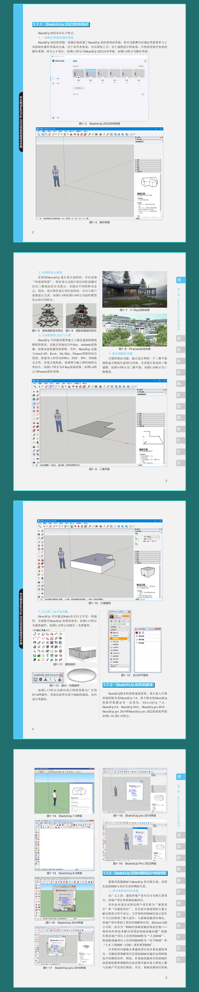Click the profile icon in the SketchUp 2022 welcome window
This screenshot has height=992, width=199.
[x=146, y=61]
